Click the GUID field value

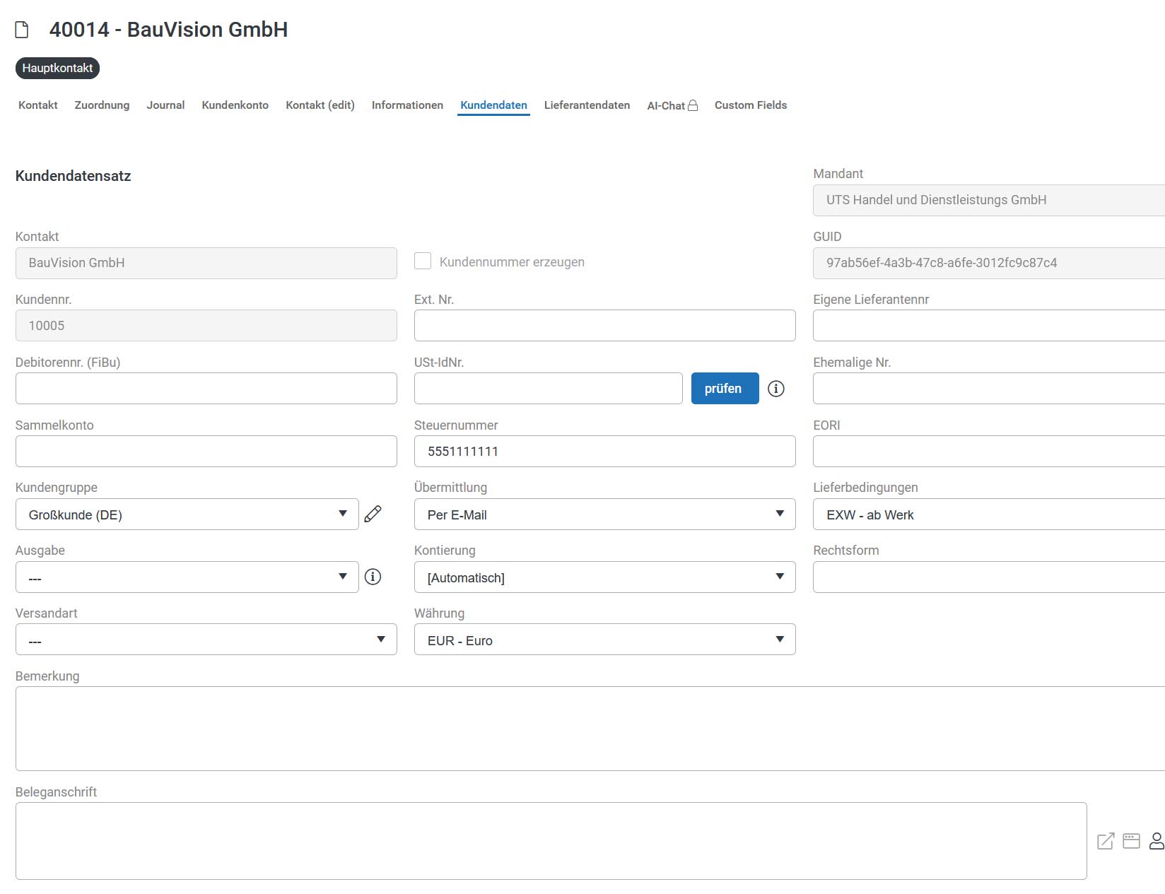(x=989, y=263)
